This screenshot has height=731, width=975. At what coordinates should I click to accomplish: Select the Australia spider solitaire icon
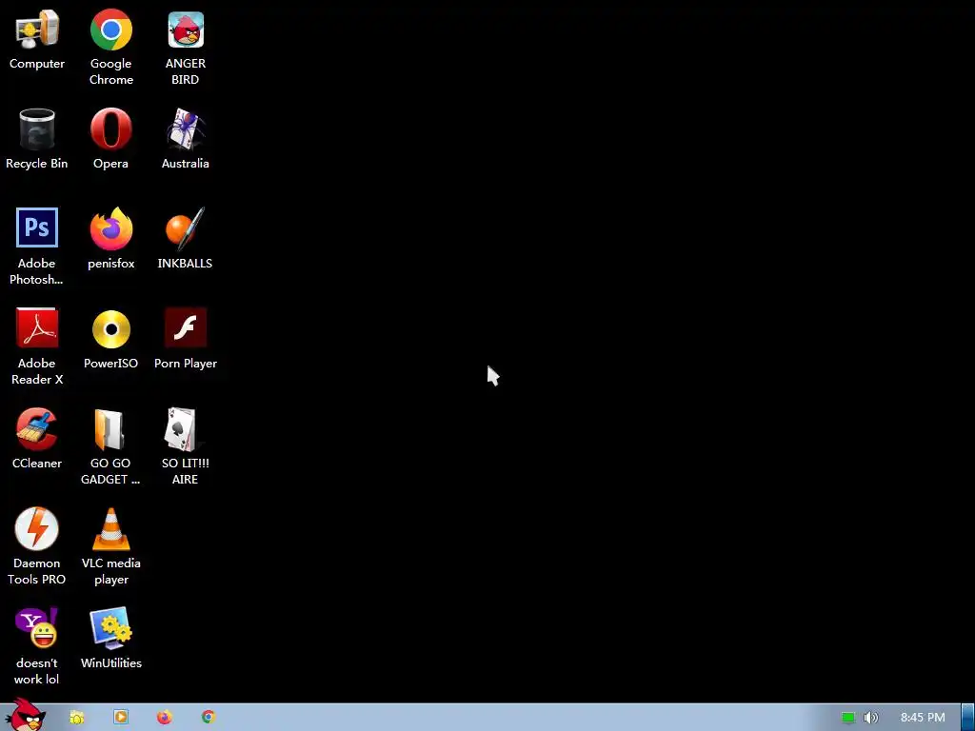point(186,139)
